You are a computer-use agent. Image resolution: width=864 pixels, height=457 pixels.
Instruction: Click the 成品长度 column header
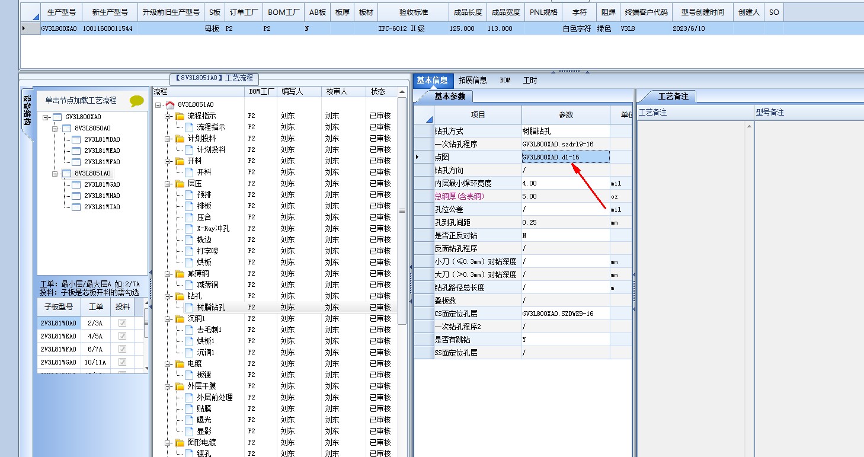tap(468, 12)
